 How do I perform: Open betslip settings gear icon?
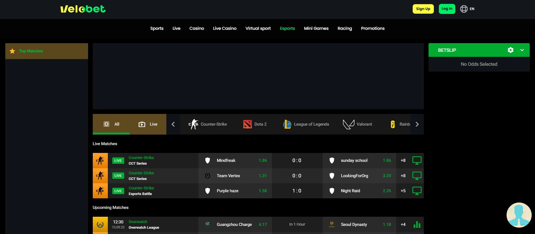pyautogui.click(x=510, y=50)
